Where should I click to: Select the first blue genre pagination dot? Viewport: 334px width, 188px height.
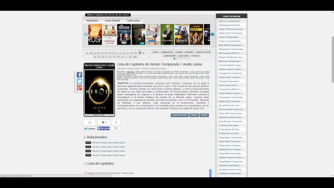coord(174,58)
